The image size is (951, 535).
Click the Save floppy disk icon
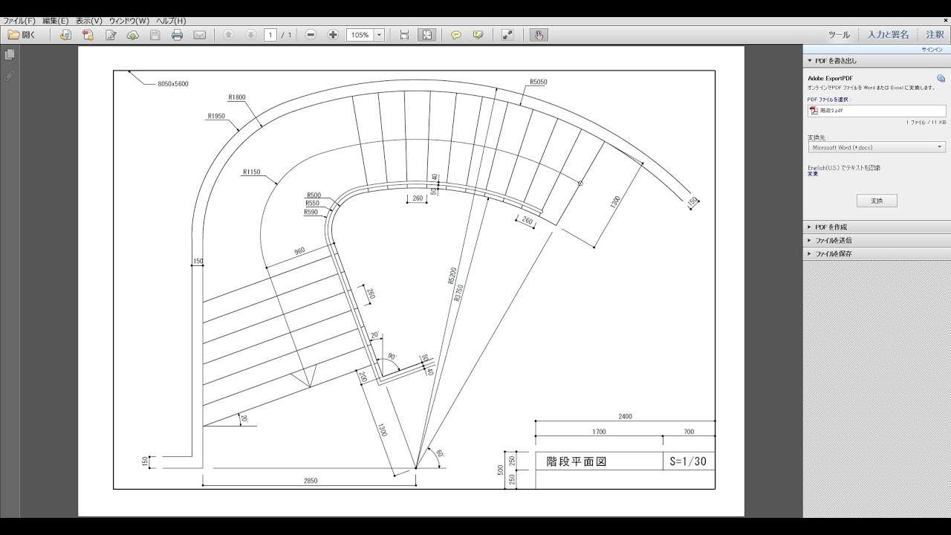tap(155, 35)
